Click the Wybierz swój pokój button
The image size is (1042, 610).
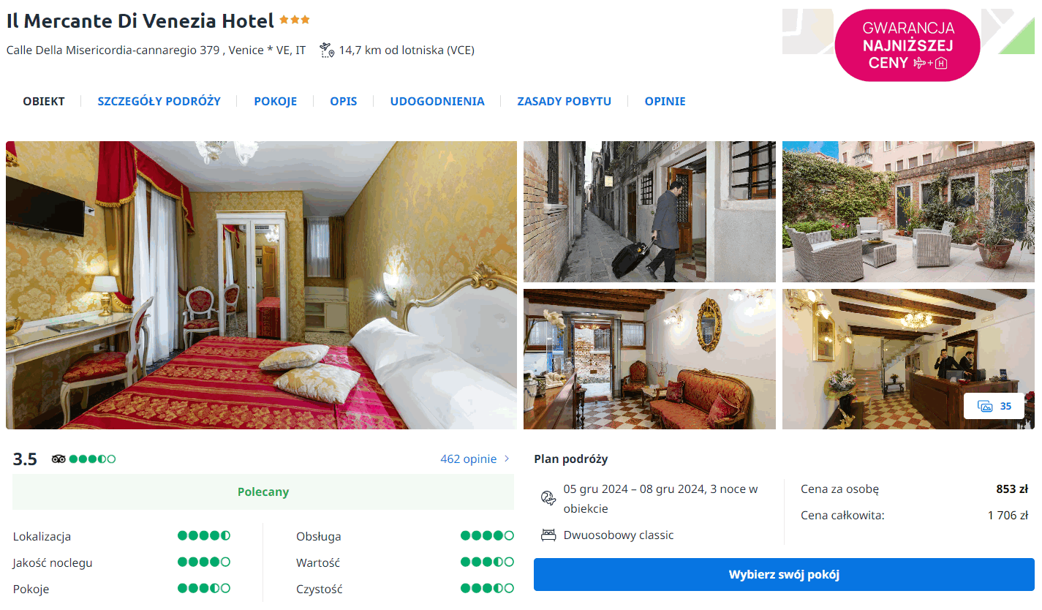coord(784,574)
